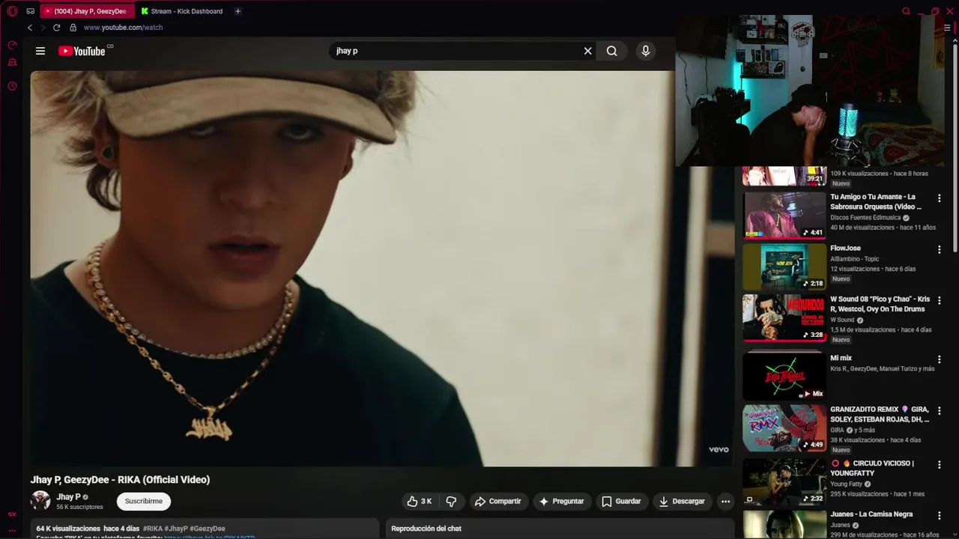Click the browser forward arrow
This screenshot has width=959, height=539.
43,28
